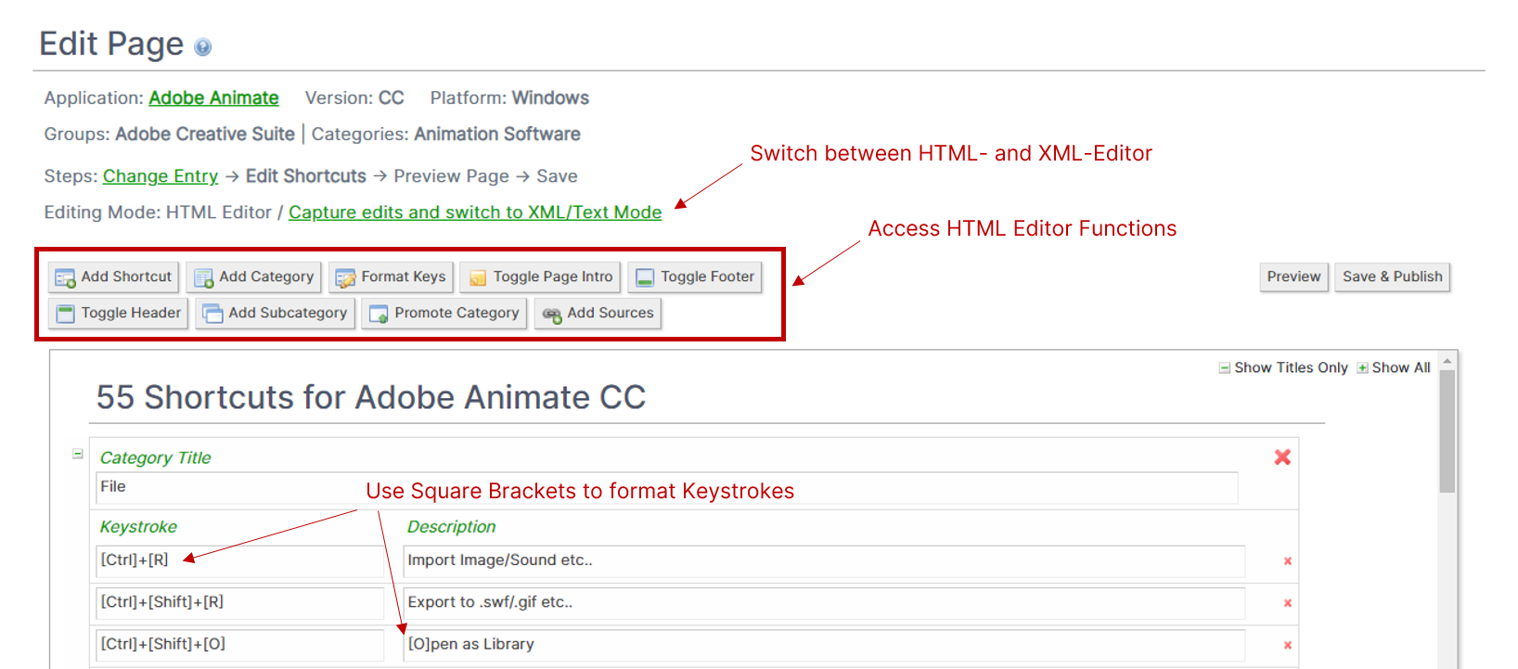Image resolution: width=1518 pixels, height=669 pixels.
Task: Show Titles Only in editor
Action: tap(1283, 367)
